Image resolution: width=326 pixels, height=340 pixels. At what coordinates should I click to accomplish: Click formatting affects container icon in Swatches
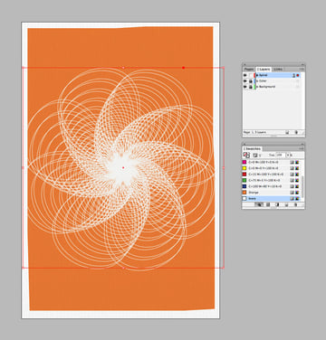(x=255, y=155)
